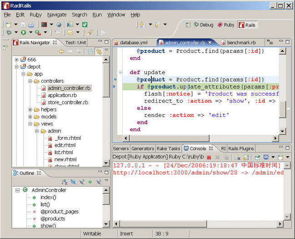295x239 pixels.
Task: Expand the 666 project node
Action: (16, 60)
